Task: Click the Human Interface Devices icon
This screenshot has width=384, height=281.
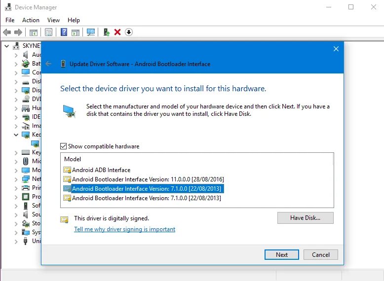Action: [x=26, y=108]
